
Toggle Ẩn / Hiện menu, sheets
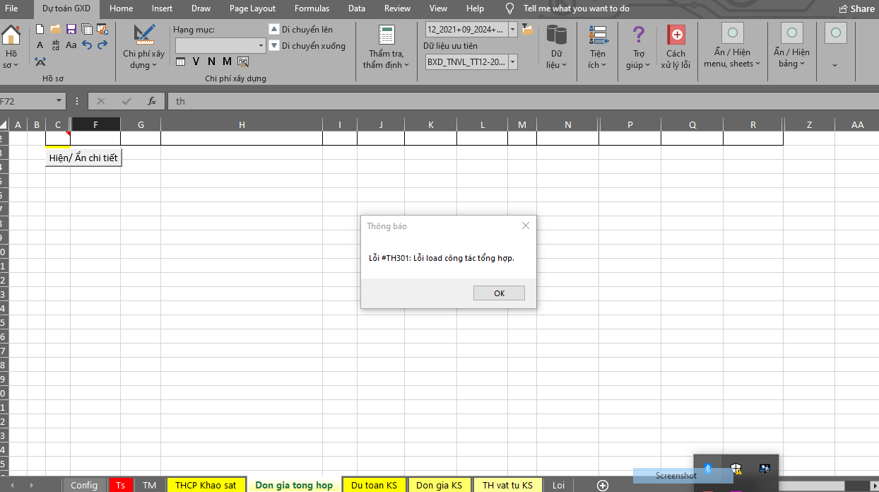coord(732,47)
